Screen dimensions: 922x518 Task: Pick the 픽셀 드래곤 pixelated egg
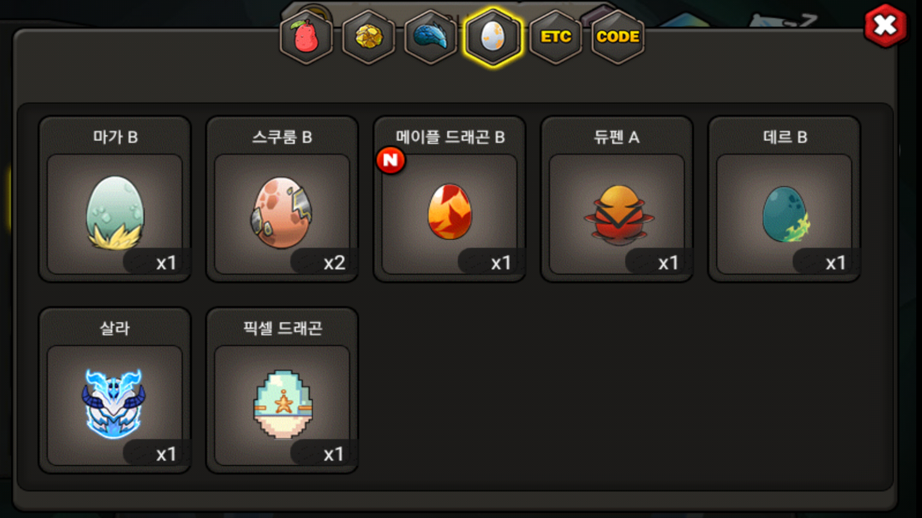[283, 404]
